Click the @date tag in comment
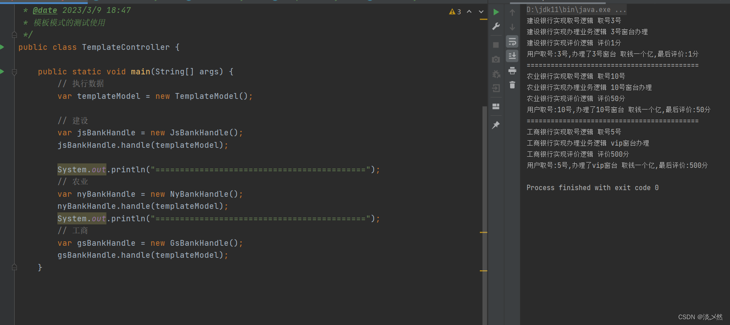Screen dimensions: 730x325 point(45,10)
